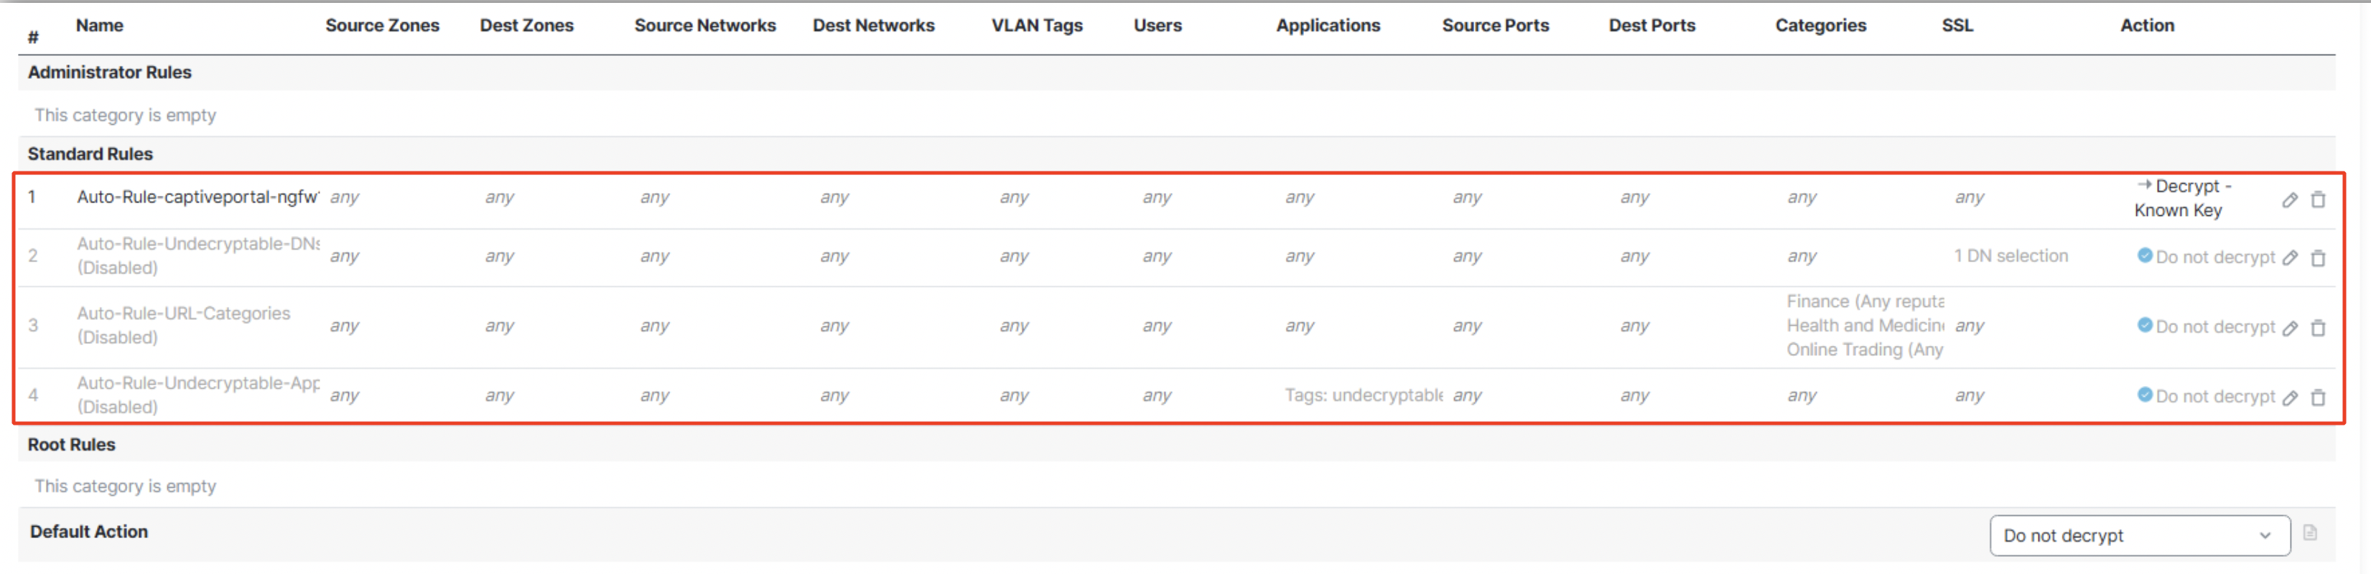Click Finance (Any reputation) category entry
The height and width of the screenshot is (574, 2371).
coord(1865,301)
